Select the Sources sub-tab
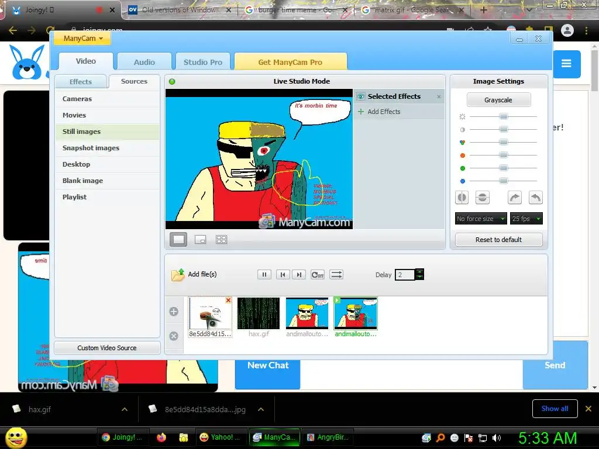599x449 pixels. (x=134, y=81)
